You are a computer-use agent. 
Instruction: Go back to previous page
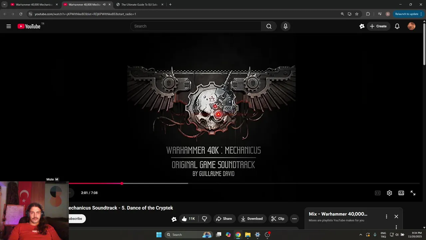5,14
